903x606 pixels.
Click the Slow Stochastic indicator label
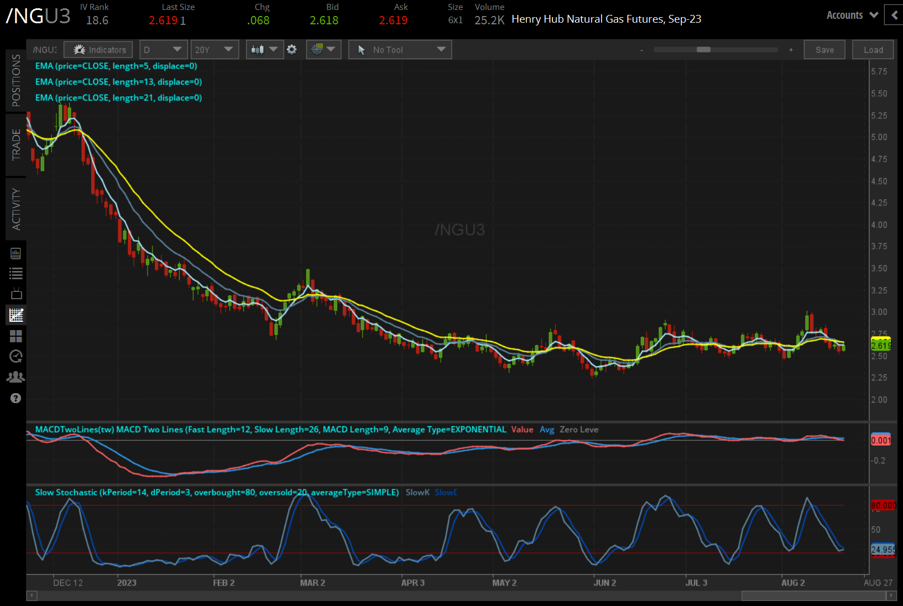(217, 493)
